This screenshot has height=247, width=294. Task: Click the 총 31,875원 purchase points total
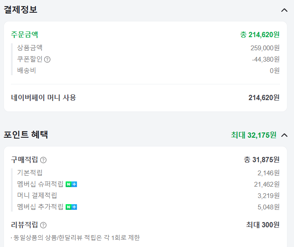tap(261, 160)
